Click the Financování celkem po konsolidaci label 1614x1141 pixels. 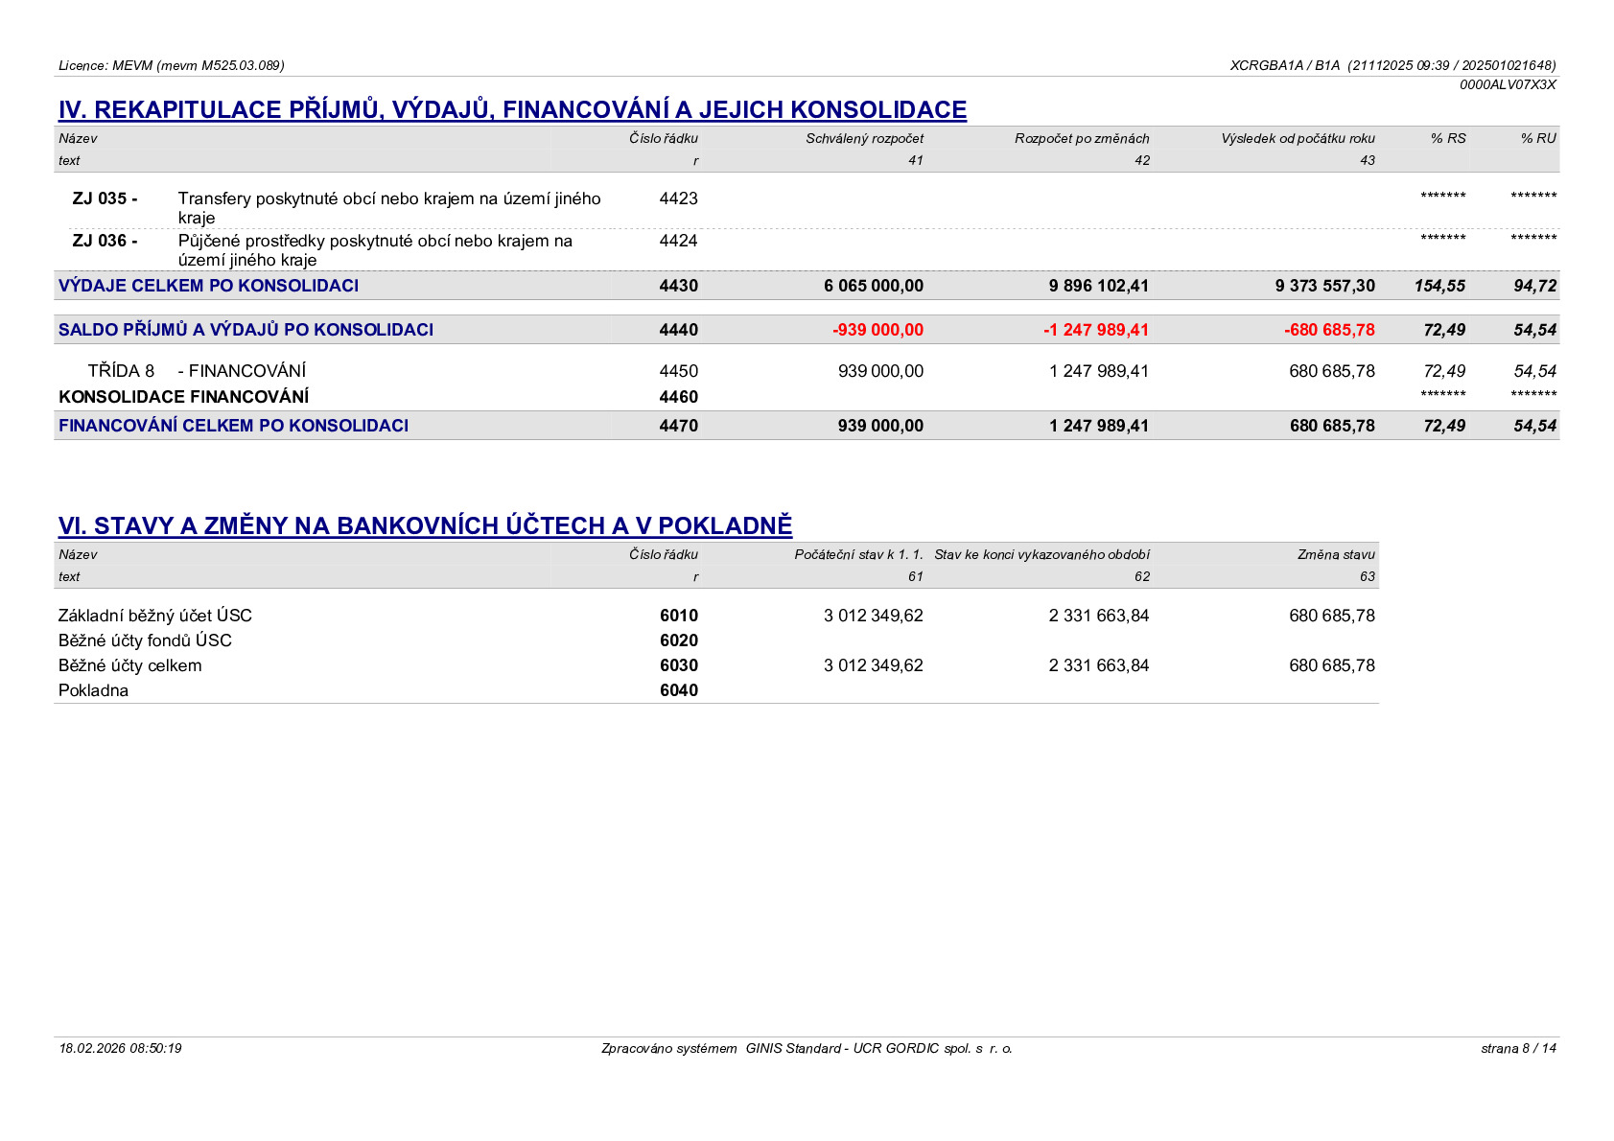point(233,426)
